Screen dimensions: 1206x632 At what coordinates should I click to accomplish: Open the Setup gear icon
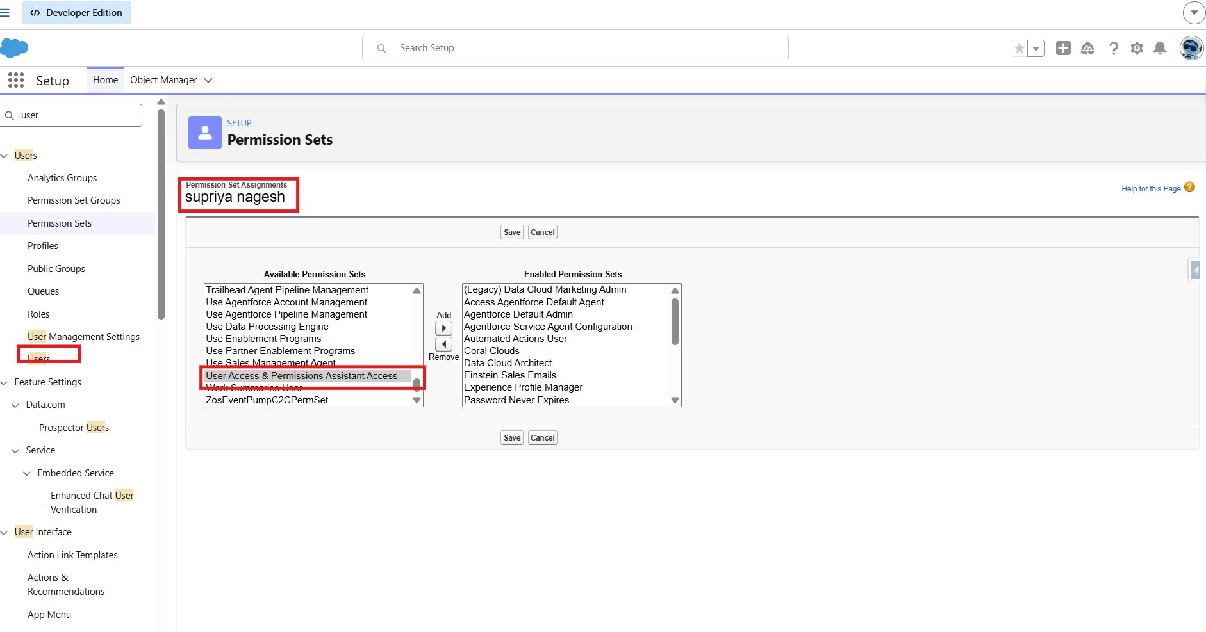[x=1137, y=48]
